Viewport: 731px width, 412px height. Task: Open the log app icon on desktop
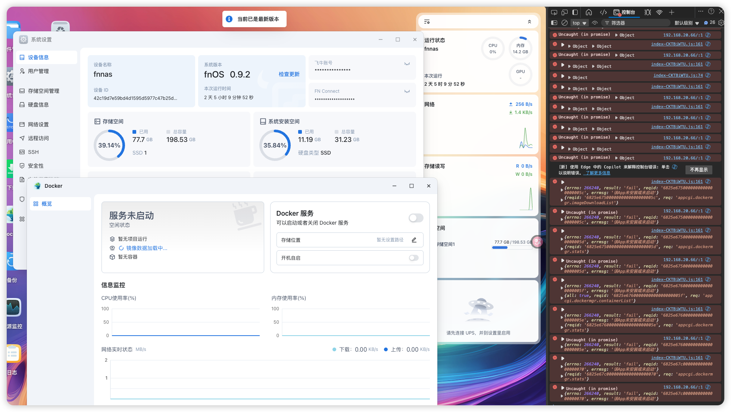pyautogui.click(x=13, y=354)
